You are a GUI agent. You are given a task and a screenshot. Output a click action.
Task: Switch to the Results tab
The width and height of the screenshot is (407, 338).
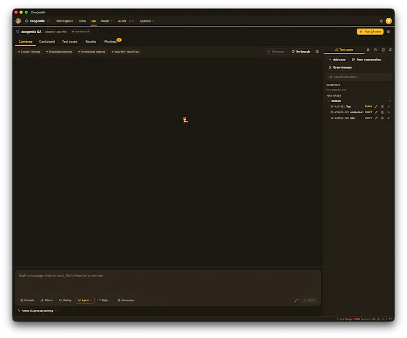(x=91, y=42)
